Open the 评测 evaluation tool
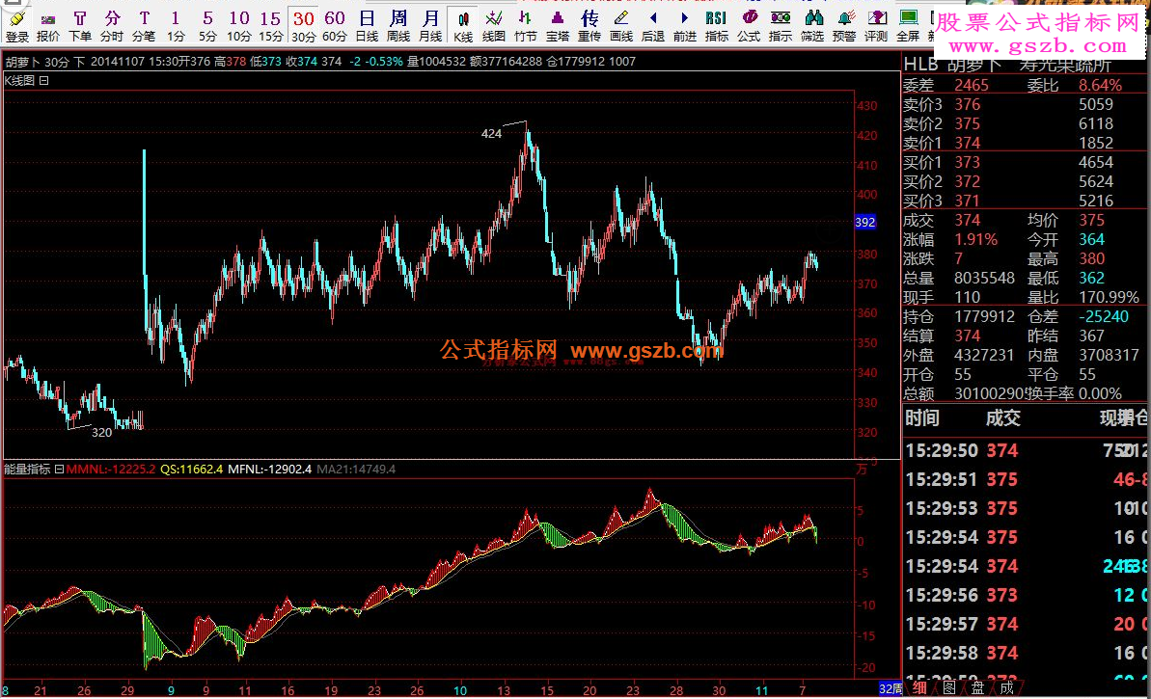1151x699 pixels. 876,25
